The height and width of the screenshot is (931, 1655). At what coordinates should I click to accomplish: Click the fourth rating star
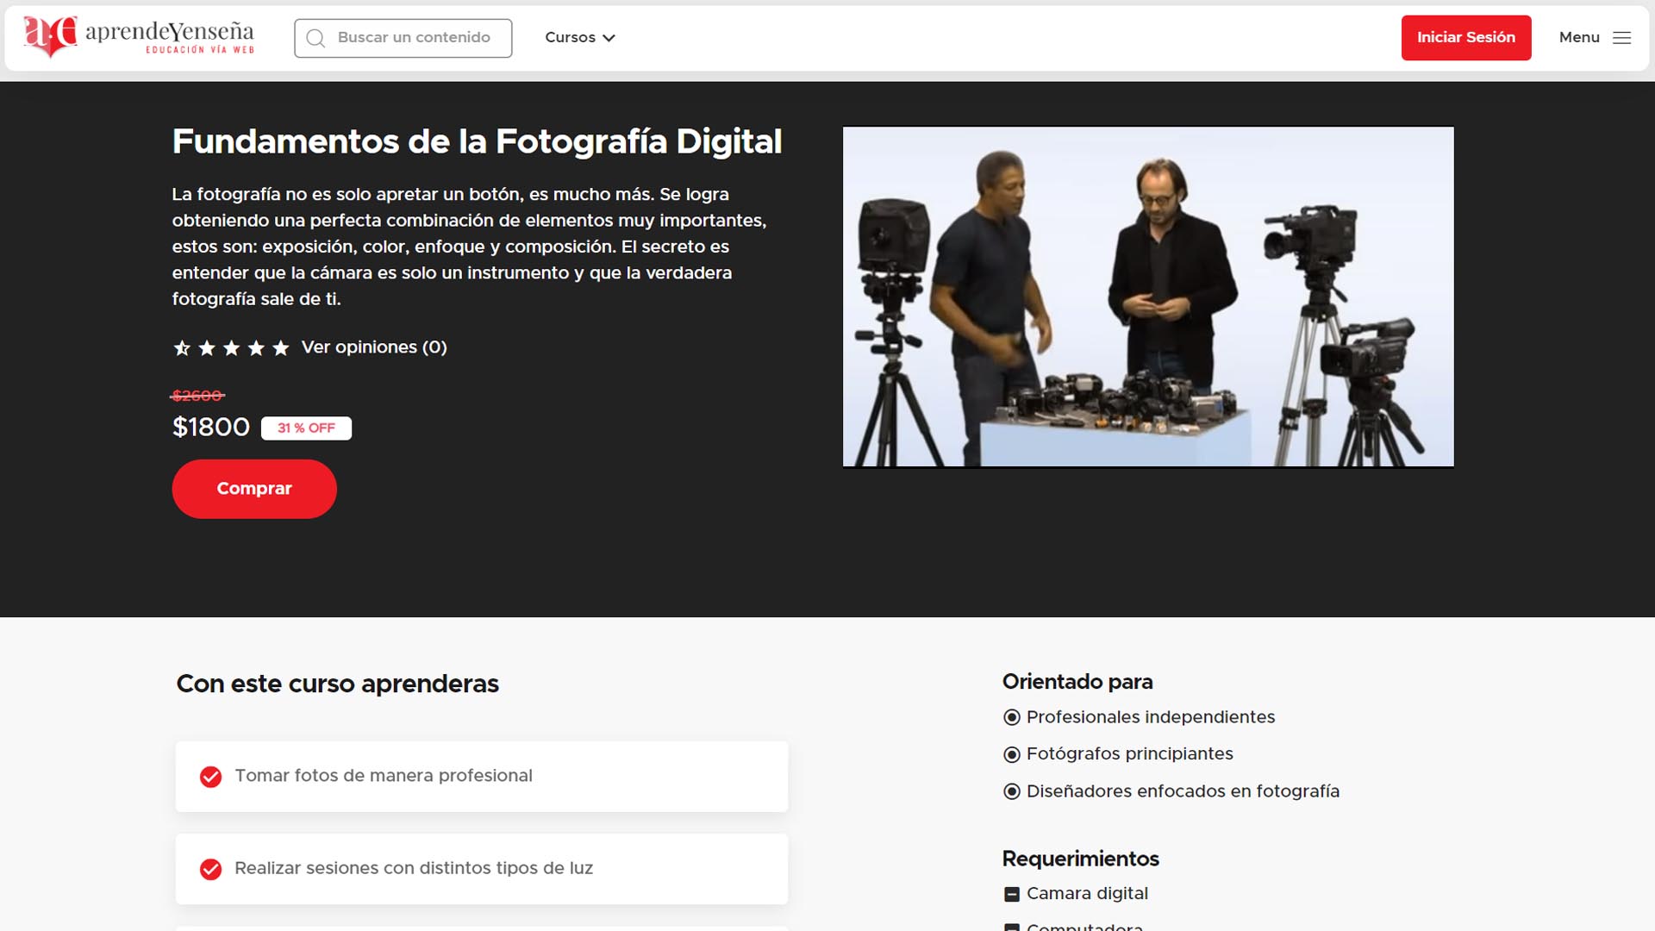coord(256,348)
